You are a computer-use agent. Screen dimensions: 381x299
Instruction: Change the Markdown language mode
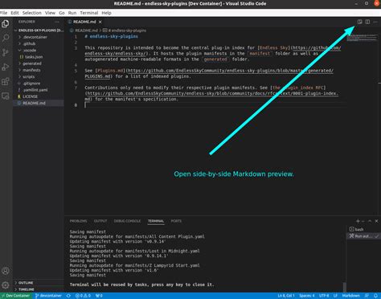[x=350, y=296]
